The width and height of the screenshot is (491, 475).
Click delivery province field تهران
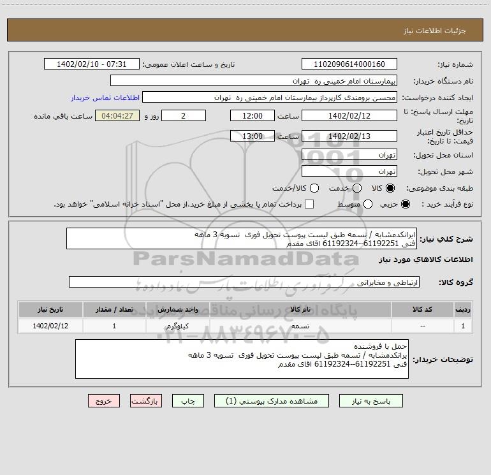pos(349,154)
